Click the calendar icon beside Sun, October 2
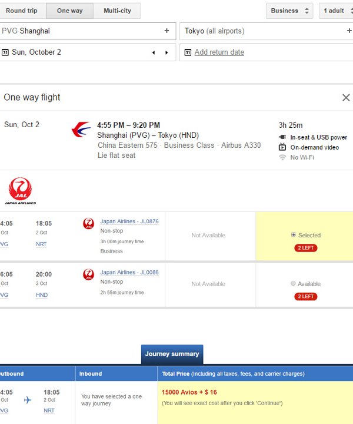353x424 pixels. tap(5, 52)
